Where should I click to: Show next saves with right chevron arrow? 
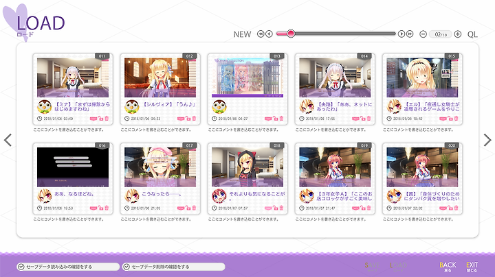tap(487, 140)
